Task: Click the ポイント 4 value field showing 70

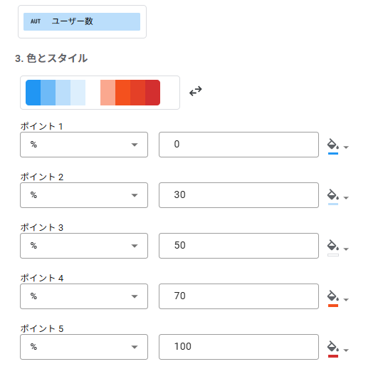Action: (x=238, y=296)
